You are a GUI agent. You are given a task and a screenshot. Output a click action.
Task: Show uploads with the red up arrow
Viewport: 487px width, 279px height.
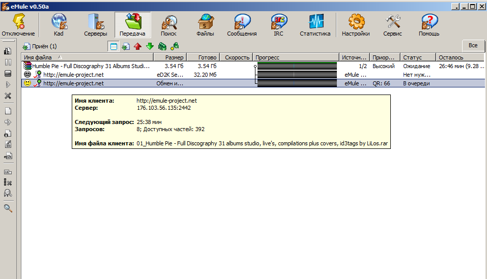point(137,47)
